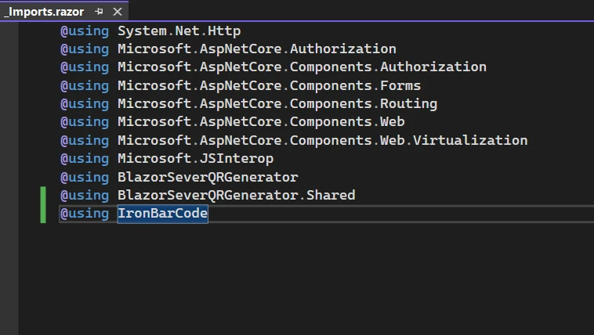Click Microsoft.AspNetCore.Components.Routing namespace

[x=277, y=104]
